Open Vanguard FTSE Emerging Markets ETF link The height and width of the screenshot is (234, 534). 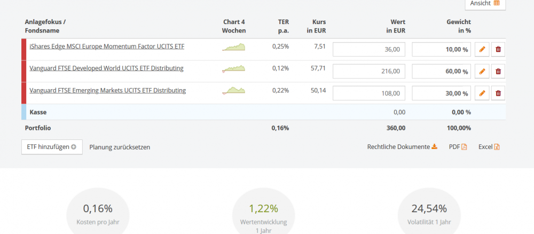(x=107, y=90)
